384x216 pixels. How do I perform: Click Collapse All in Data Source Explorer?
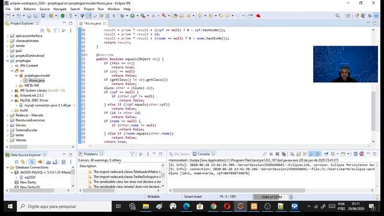(x=17, y=162)
